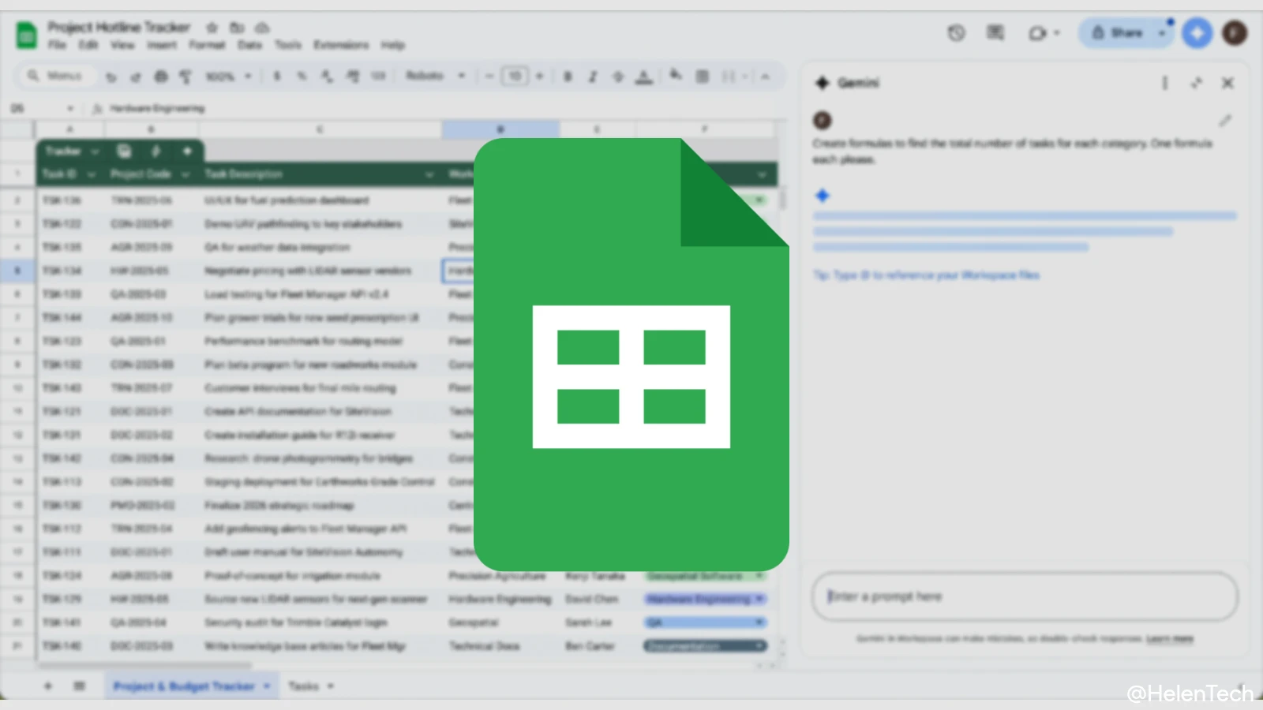Viewport: 1263px width, 710px height.
Task: Open Gemini panel more options
Action: click(x=1165, y=83)
